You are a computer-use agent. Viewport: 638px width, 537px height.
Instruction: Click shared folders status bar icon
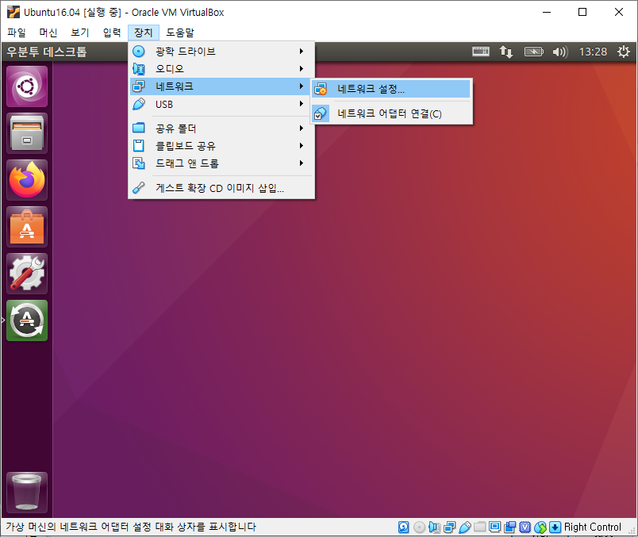(480, 527)
